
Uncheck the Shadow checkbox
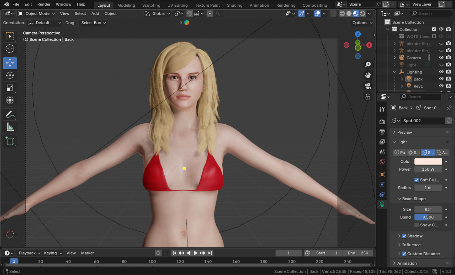click(404, 236)
